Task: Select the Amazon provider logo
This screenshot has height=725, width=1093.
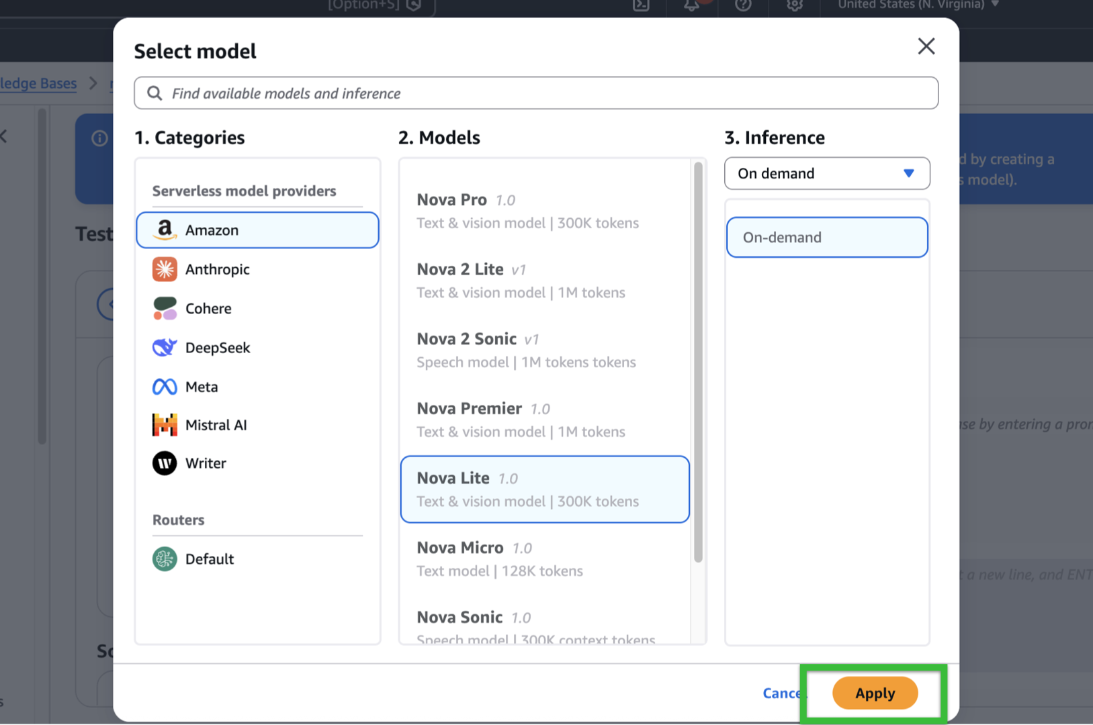Action: pos(165,230)
